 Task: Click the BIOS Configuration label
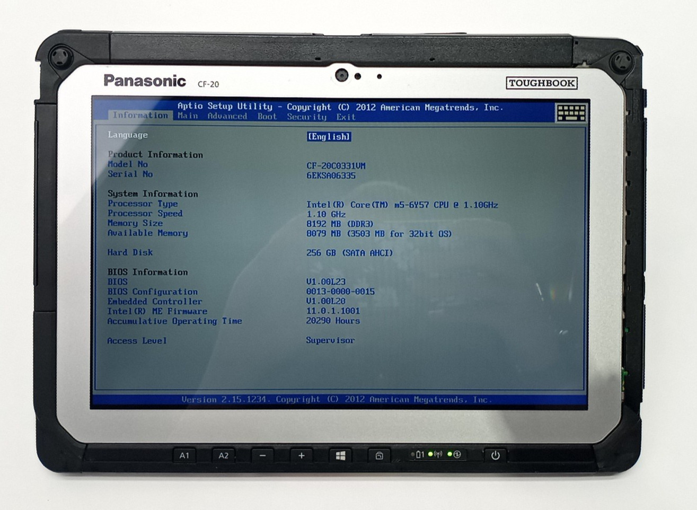[152, 292]
